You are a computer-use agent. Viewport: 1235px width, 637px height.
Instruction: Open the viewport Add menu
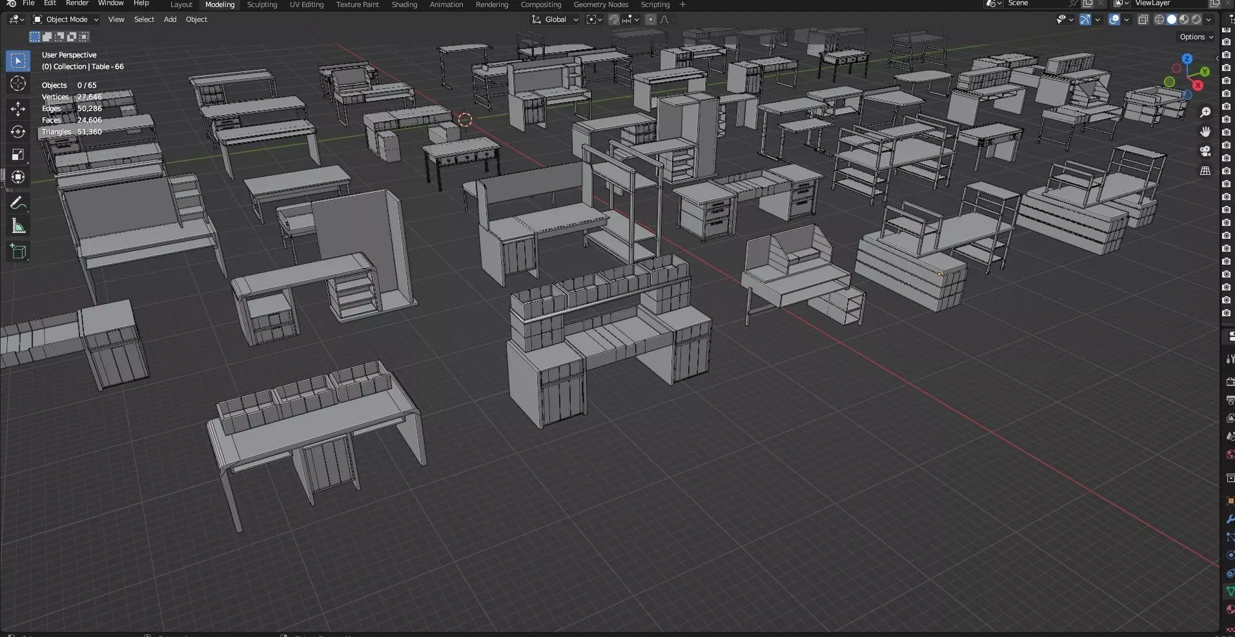(170, 19)
